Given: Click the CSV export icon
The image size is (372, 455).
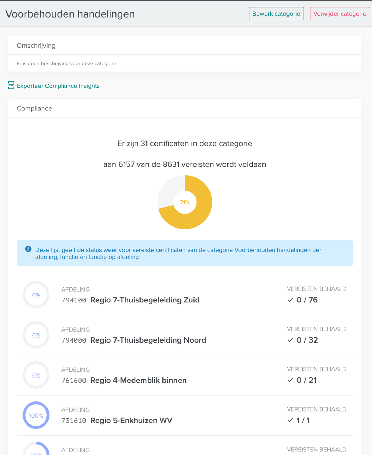Looking at the screenshot, I should 11,85.
